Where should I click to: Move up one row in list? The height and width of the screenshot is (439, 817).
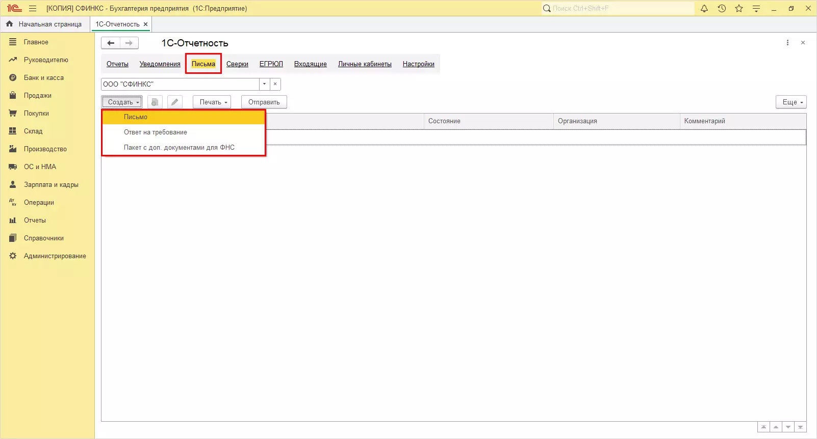pos(776,427)
